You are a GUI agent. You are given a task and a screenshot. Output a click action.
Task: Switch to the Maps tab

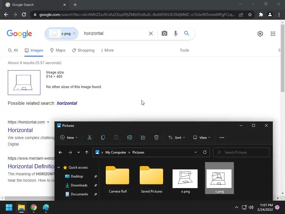pyautogui.click(x=58, y=50)
